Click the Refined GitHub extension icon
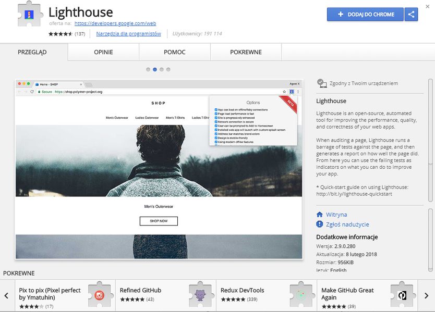The image size is (435, 312). [x=200, y=295]
